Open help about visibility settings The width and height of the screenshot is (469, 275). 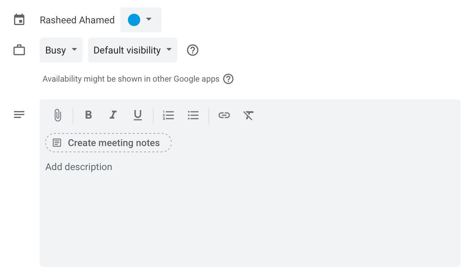click(x=192, y=50)
